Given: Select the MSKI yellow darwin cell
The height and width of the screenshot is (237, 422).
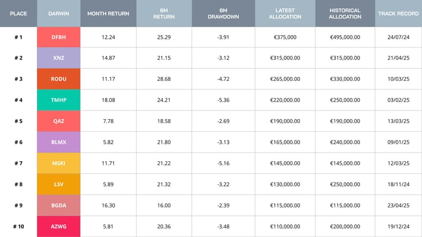Looking at the screenshot, I should click(x=58, y=164).
